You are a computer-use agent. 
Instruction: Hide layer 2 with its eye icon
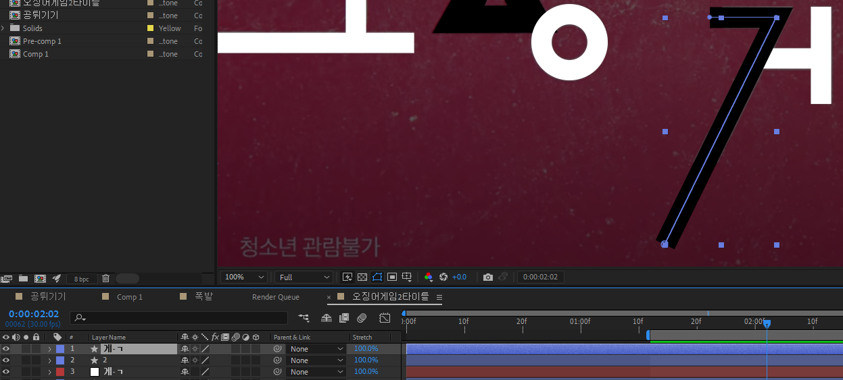[x=5, y=360]
